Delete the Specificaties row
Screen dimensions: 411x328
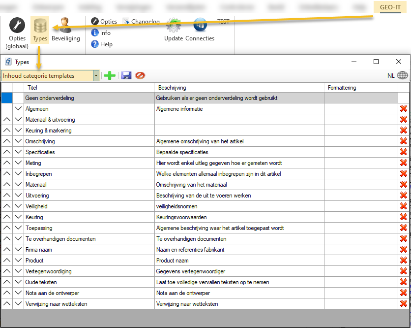tap(404, 152)
